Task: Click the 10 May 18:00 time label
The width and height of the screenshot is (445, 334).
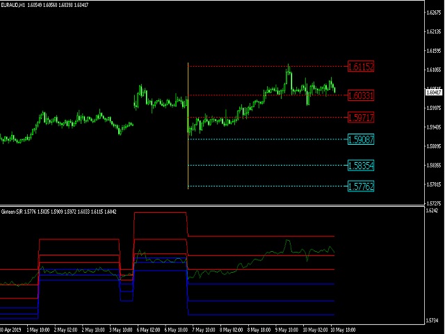Action: click(x=343, y=330)
